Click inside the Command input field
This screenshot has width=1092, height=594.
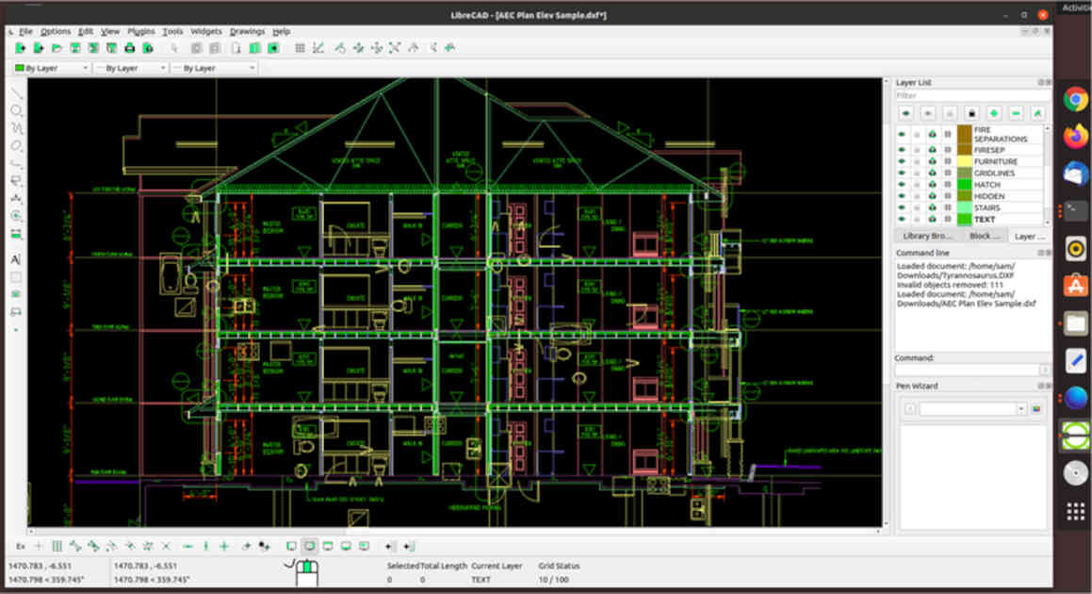click(966, 370)
